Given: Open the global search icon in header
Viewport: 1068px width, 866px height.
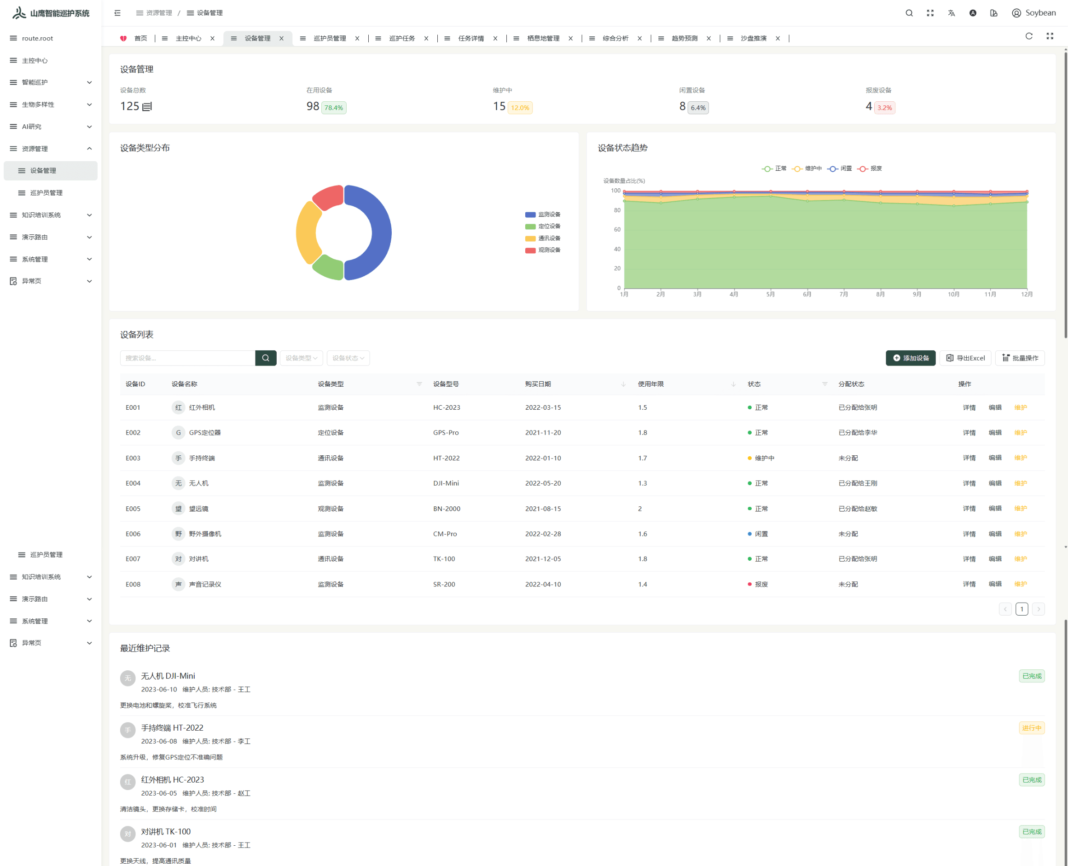Looking at the screenshot, I should pos(909,13).
